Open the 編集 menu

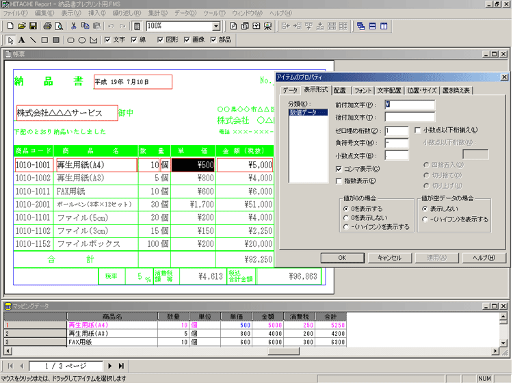tap(44, 14)
